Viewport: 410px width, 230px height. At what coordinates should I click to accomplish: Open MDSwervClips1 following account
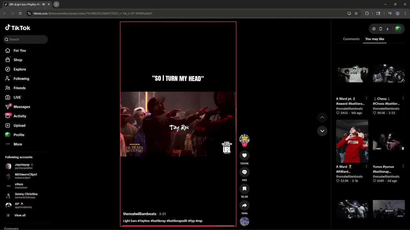[x=26, y=176]
